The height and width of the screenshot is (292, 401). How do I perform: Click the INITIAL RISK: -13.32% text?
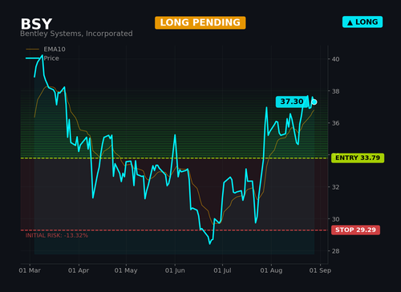pyautogui.click(x=57, y=235)
